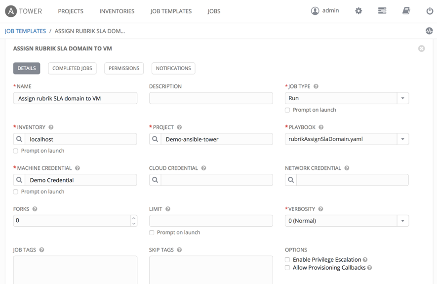Open the Inventories menu

[117, 11]
